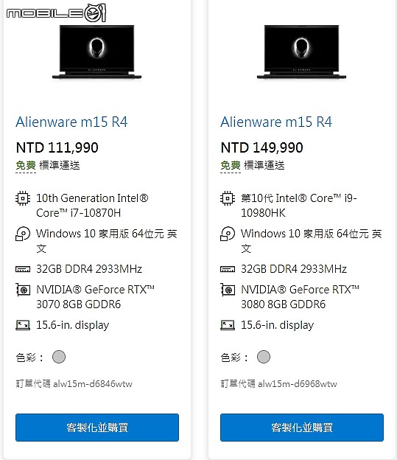The image size is (397, 460).
Task: Click the display icon in right card
Action: point(228,325)
